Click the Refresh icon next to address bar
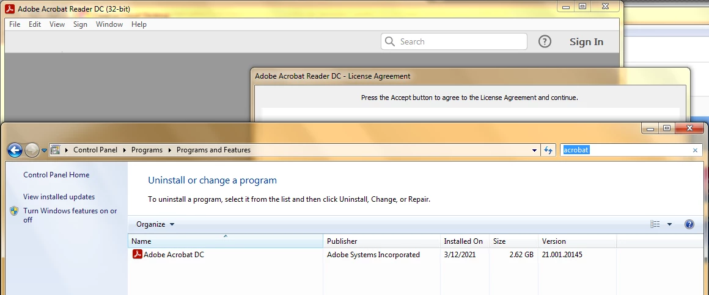 tap(548, 150)
